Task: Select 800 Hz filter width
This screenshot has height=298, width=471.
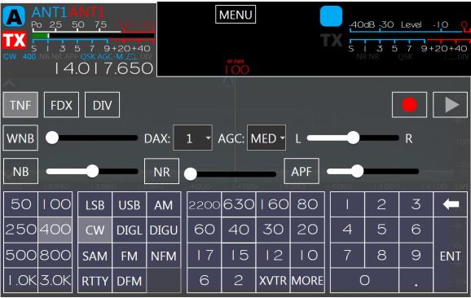Action: (55, 256)
